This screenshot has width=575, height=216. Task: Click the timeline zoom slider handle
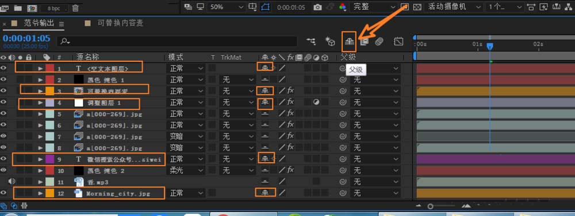(431, 206)
